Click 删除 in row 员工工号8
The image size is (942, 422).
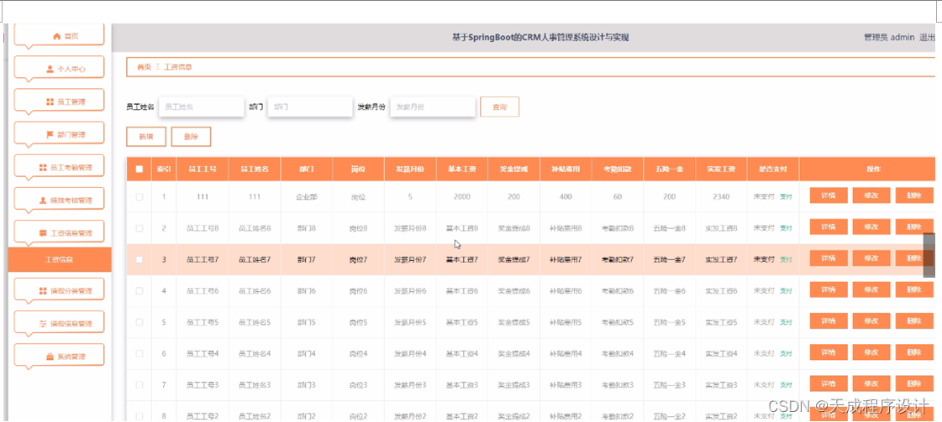[x=914, y=227]
